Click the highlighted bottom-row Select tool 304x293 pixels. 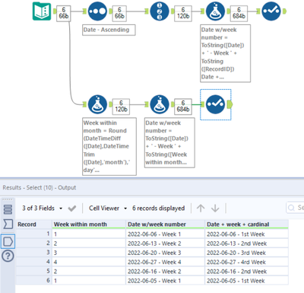215,104
